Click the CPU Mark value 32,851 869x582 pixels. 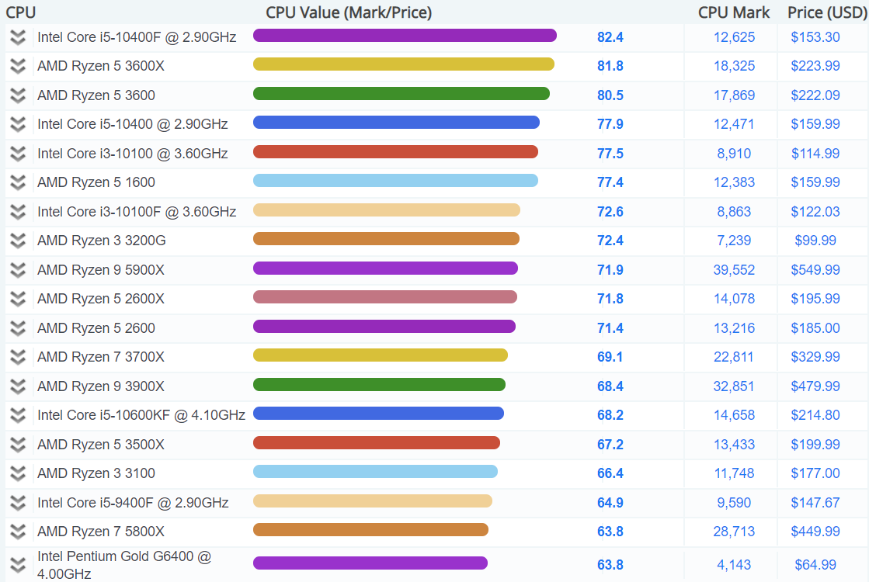point(734,386)
